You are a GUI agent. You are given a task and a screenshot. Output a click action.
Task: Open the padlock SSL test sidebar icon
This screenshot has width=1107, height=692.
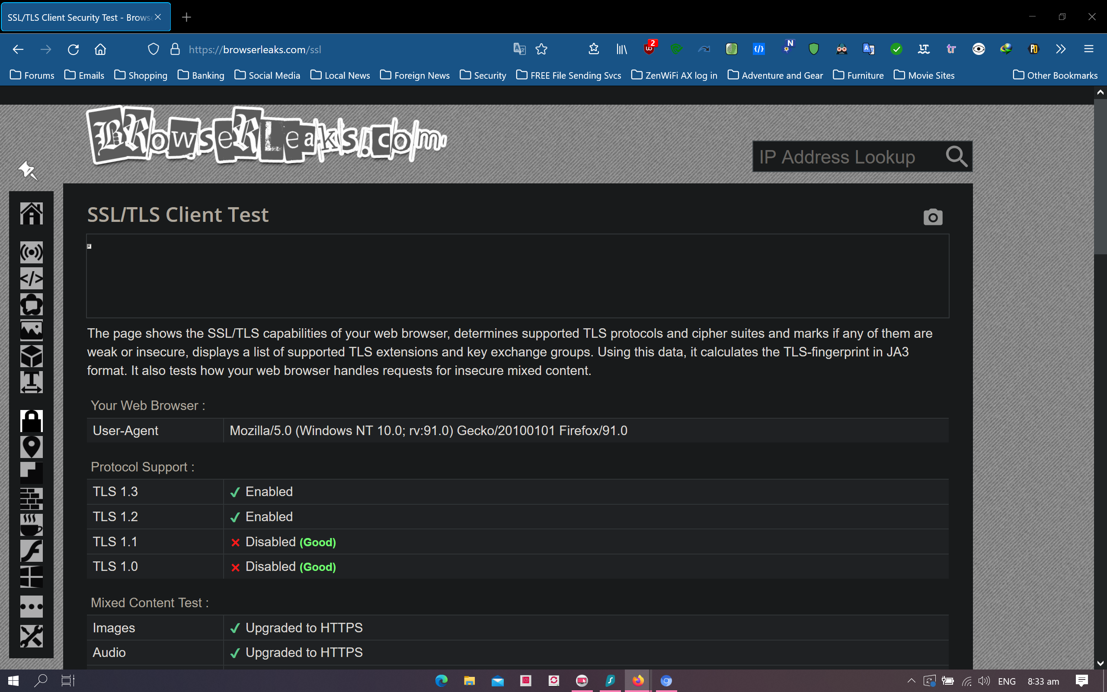(31, 420)
